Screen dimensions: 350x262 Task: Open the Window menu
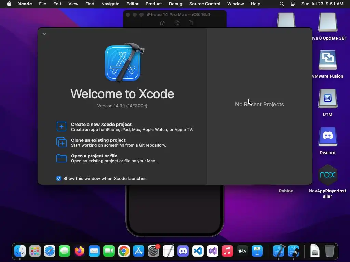[x=235, y=4]
